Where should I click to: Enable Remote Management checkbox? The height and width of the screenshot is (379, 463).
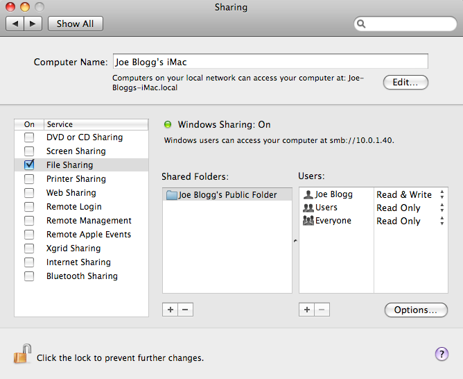point(29,221)
